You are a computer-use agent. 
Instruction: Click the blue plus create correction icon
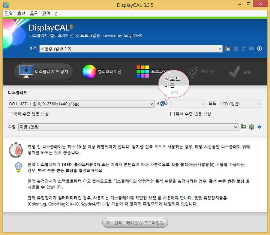tap(259, 127)
